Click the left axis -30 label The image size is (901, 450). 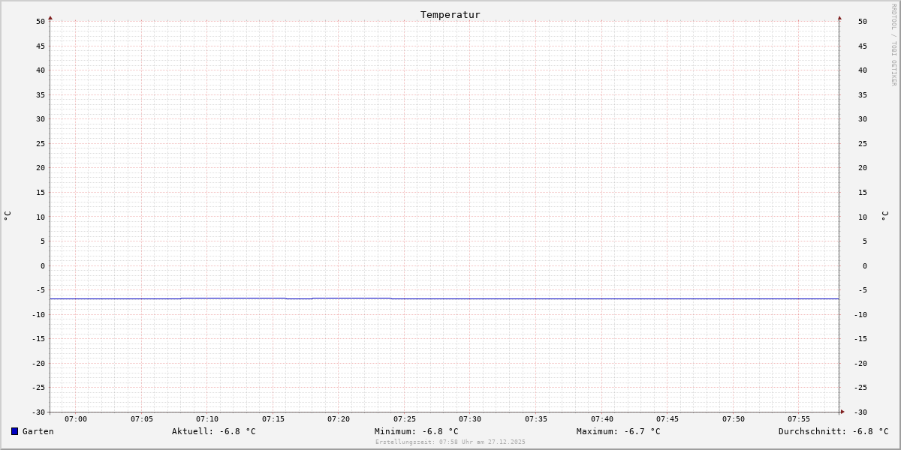coord(38,412)
